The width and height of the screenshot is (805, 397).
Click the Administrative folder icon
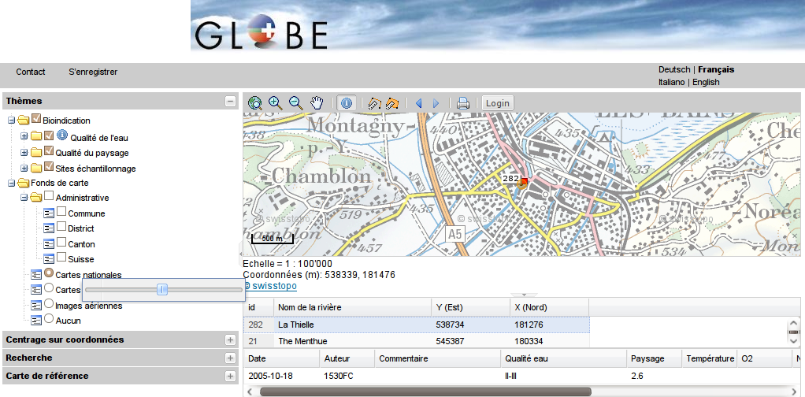click(x=36, y=198)
